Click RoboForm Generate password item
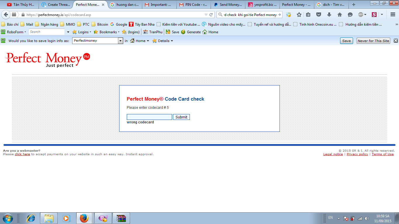This screenshot has width=399, height=224. pyautogui.click(x=191, y=32)
